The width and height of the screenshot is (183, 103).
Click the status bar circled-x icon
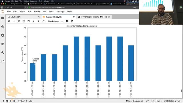147,101
